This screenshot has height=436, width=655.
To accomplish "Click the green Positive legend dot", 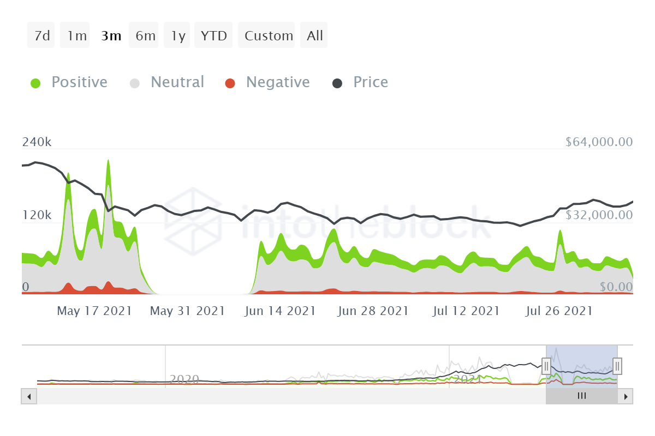I will coord(35,83).
